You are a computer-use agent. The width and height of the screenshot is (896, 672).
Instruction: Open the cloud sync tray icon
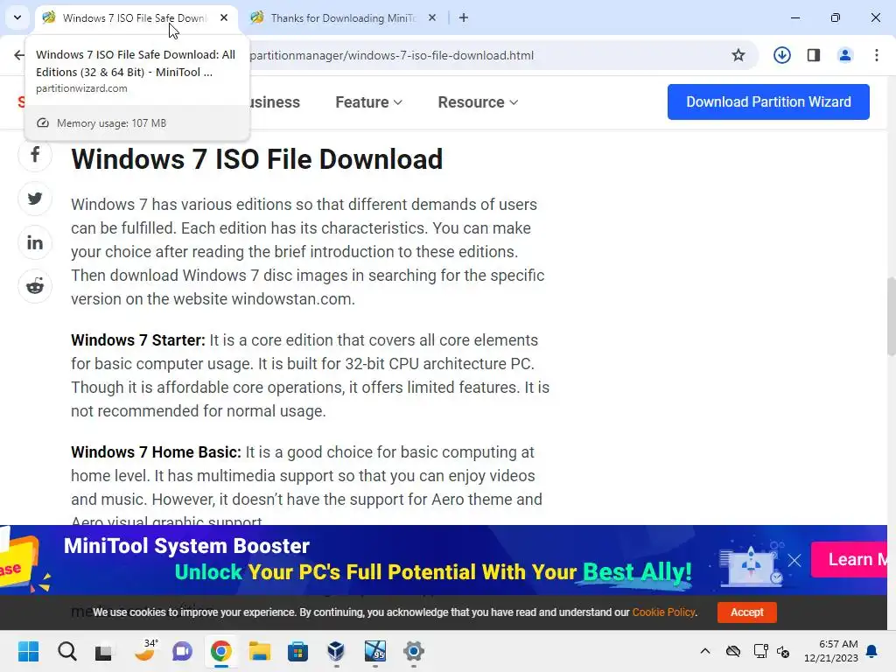pos(733,651)
